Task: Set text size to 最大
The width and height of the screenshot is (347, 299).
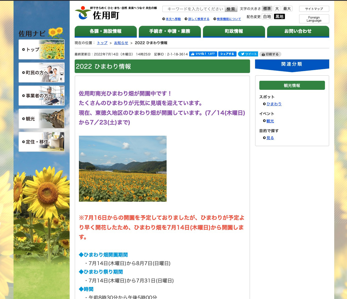Action: (287, 9)
